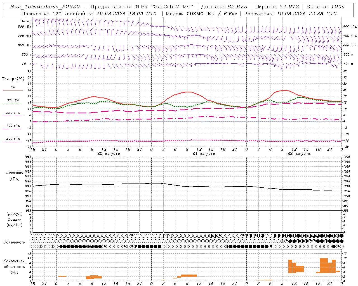
Task: Click the black pressure curve at its 21 августа midnight maximum
Action: 155,183
